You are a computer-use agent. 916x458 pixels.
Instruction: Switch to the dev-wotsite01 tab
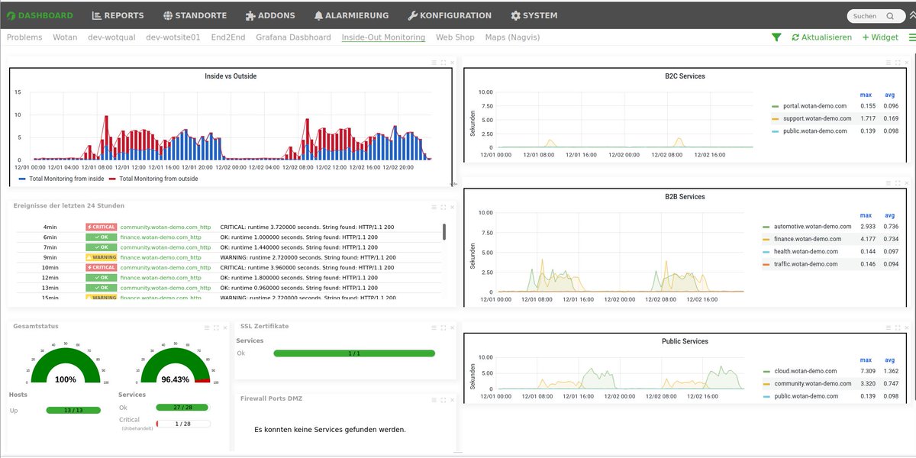click(x=173, y=37)
